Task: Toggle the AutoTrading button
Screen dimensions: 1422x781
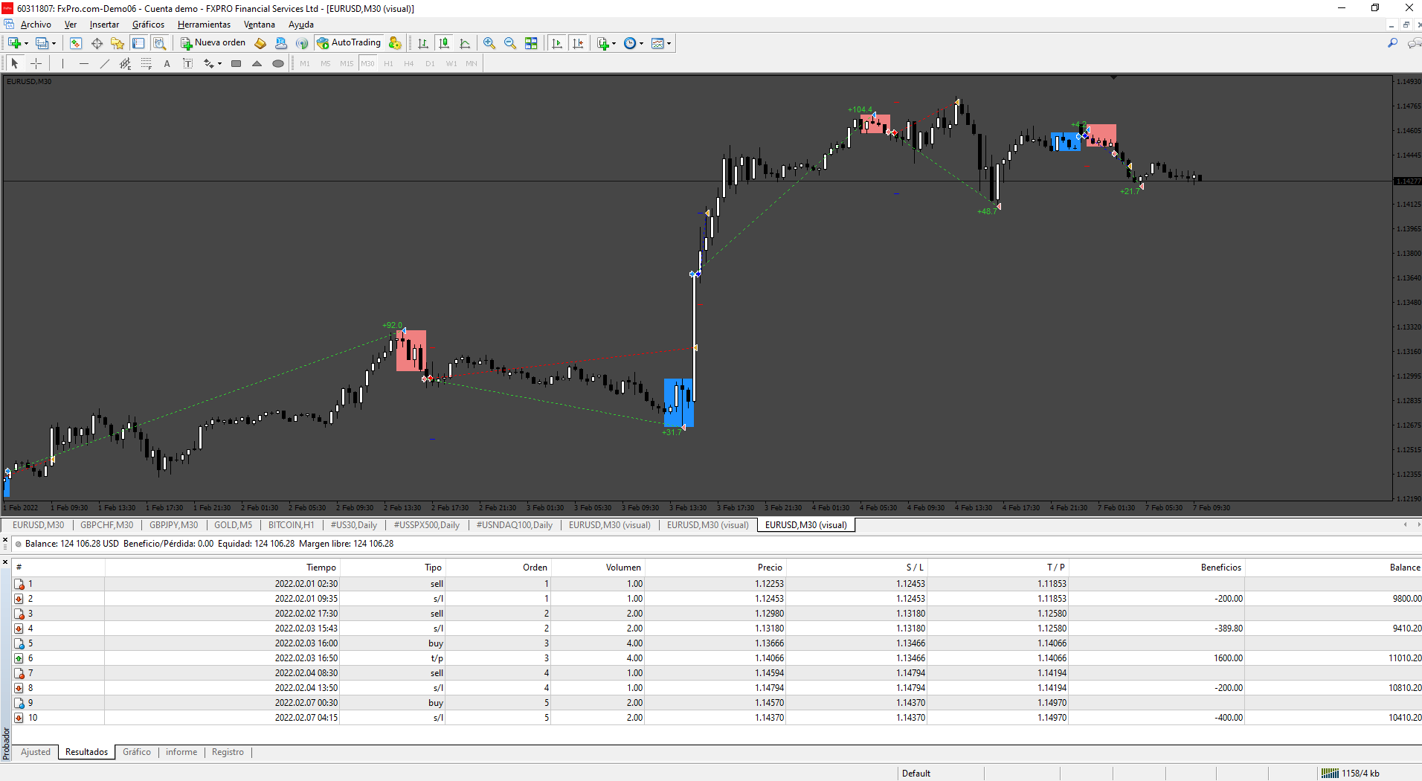Action: (349, 43)
